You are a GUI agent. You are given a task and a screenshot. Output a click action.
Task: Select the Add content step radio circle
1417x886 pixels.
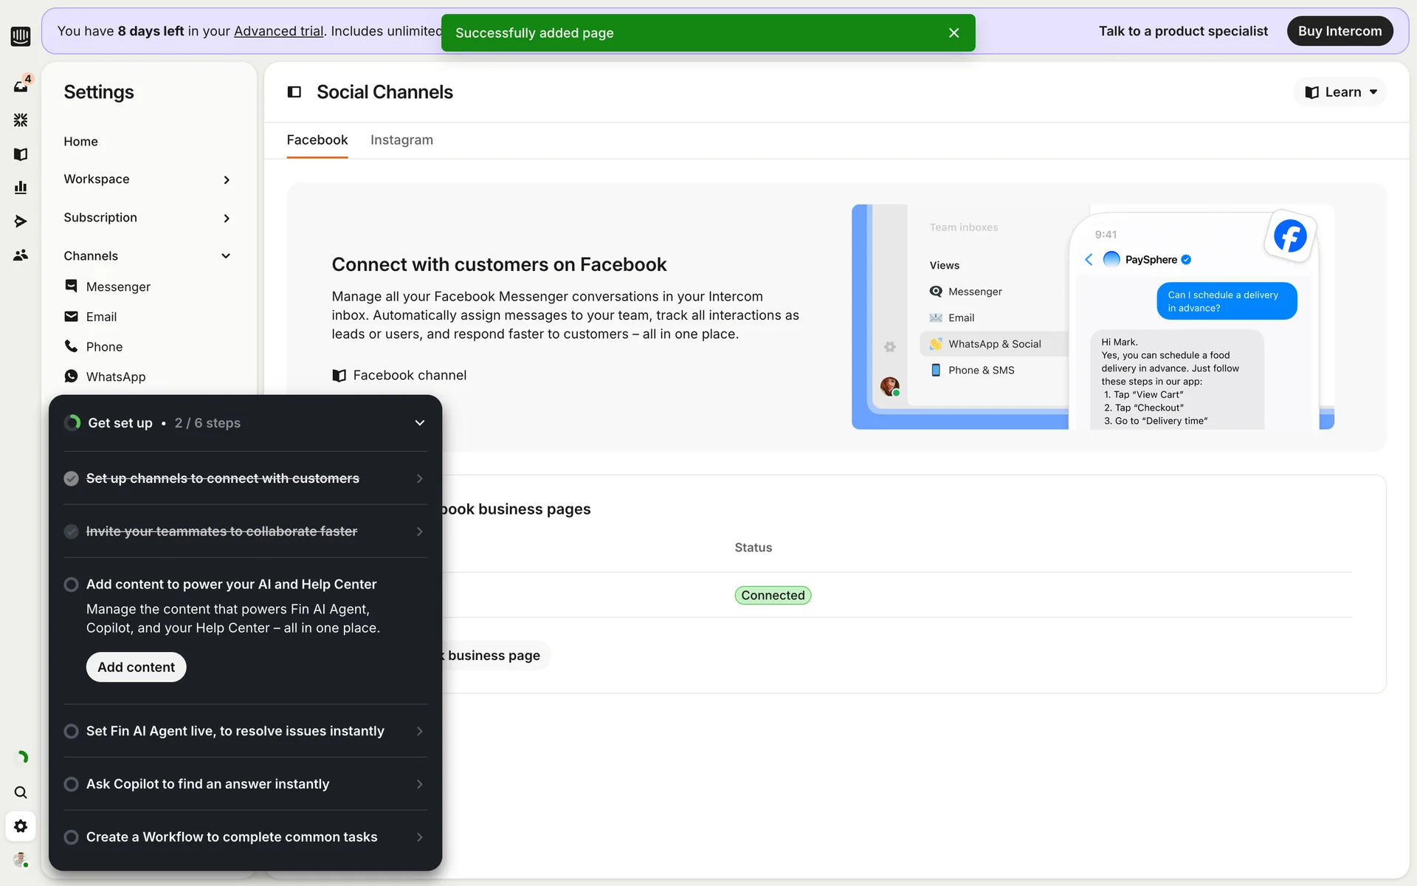[x=72, y=585]
